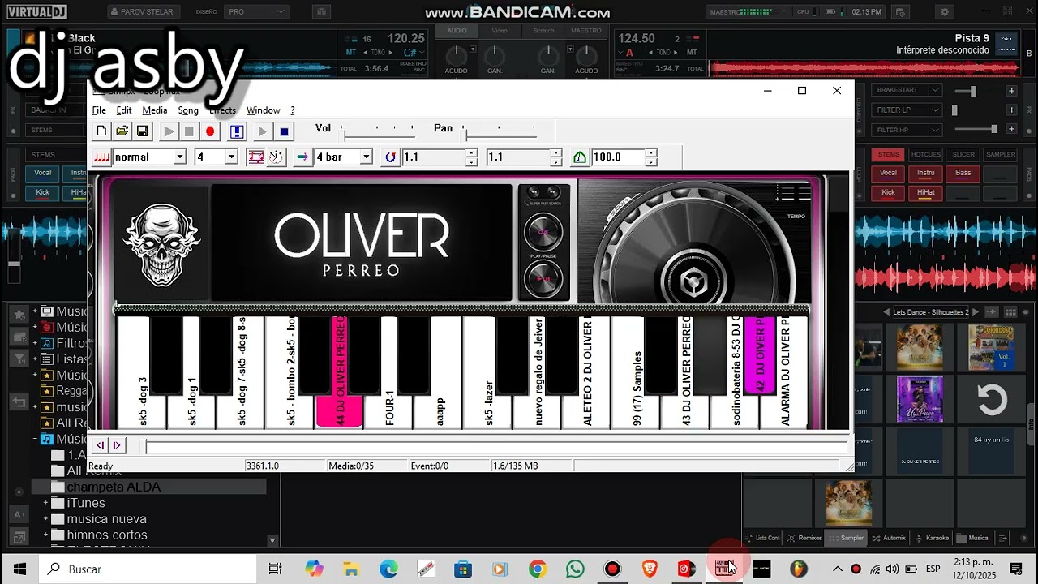The image size is (1038, 584).
Task: Click the previous-page arrow below keyboard
Action: [x=101, y=445]
